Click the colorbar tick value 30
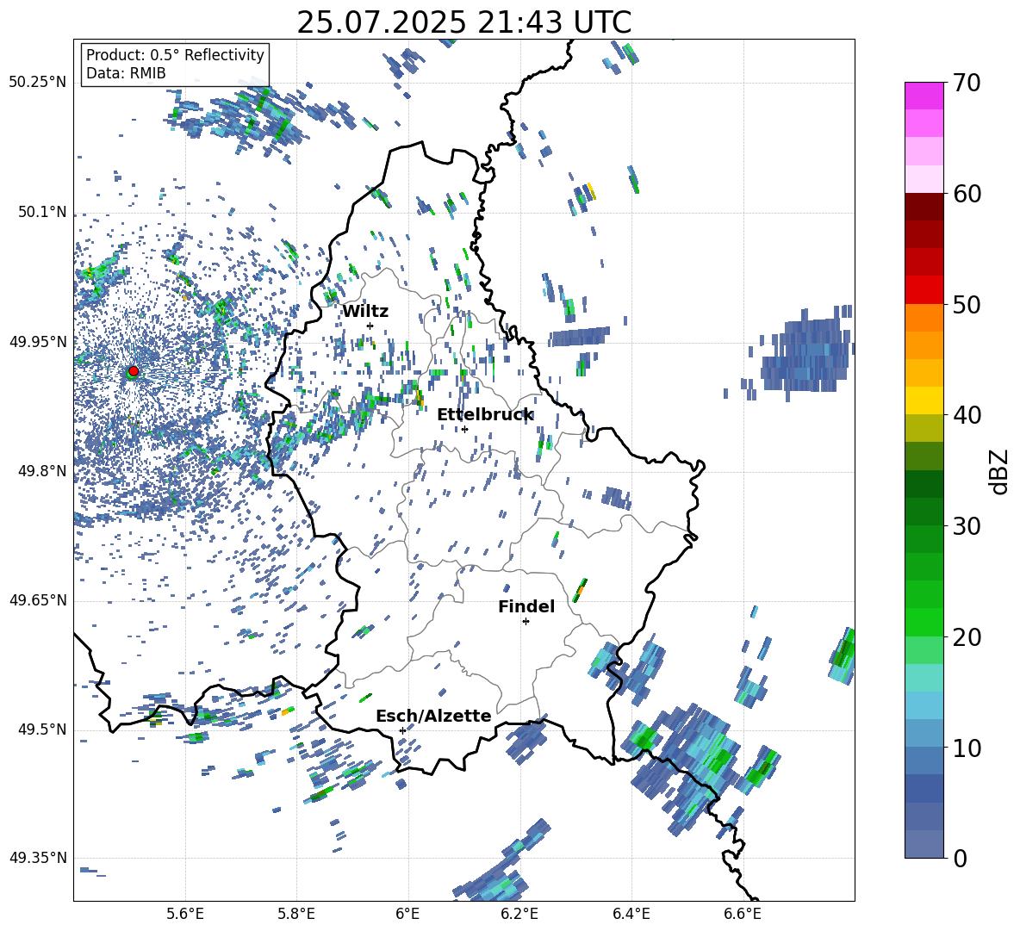 pyautogui.click(x=967, y=525)
